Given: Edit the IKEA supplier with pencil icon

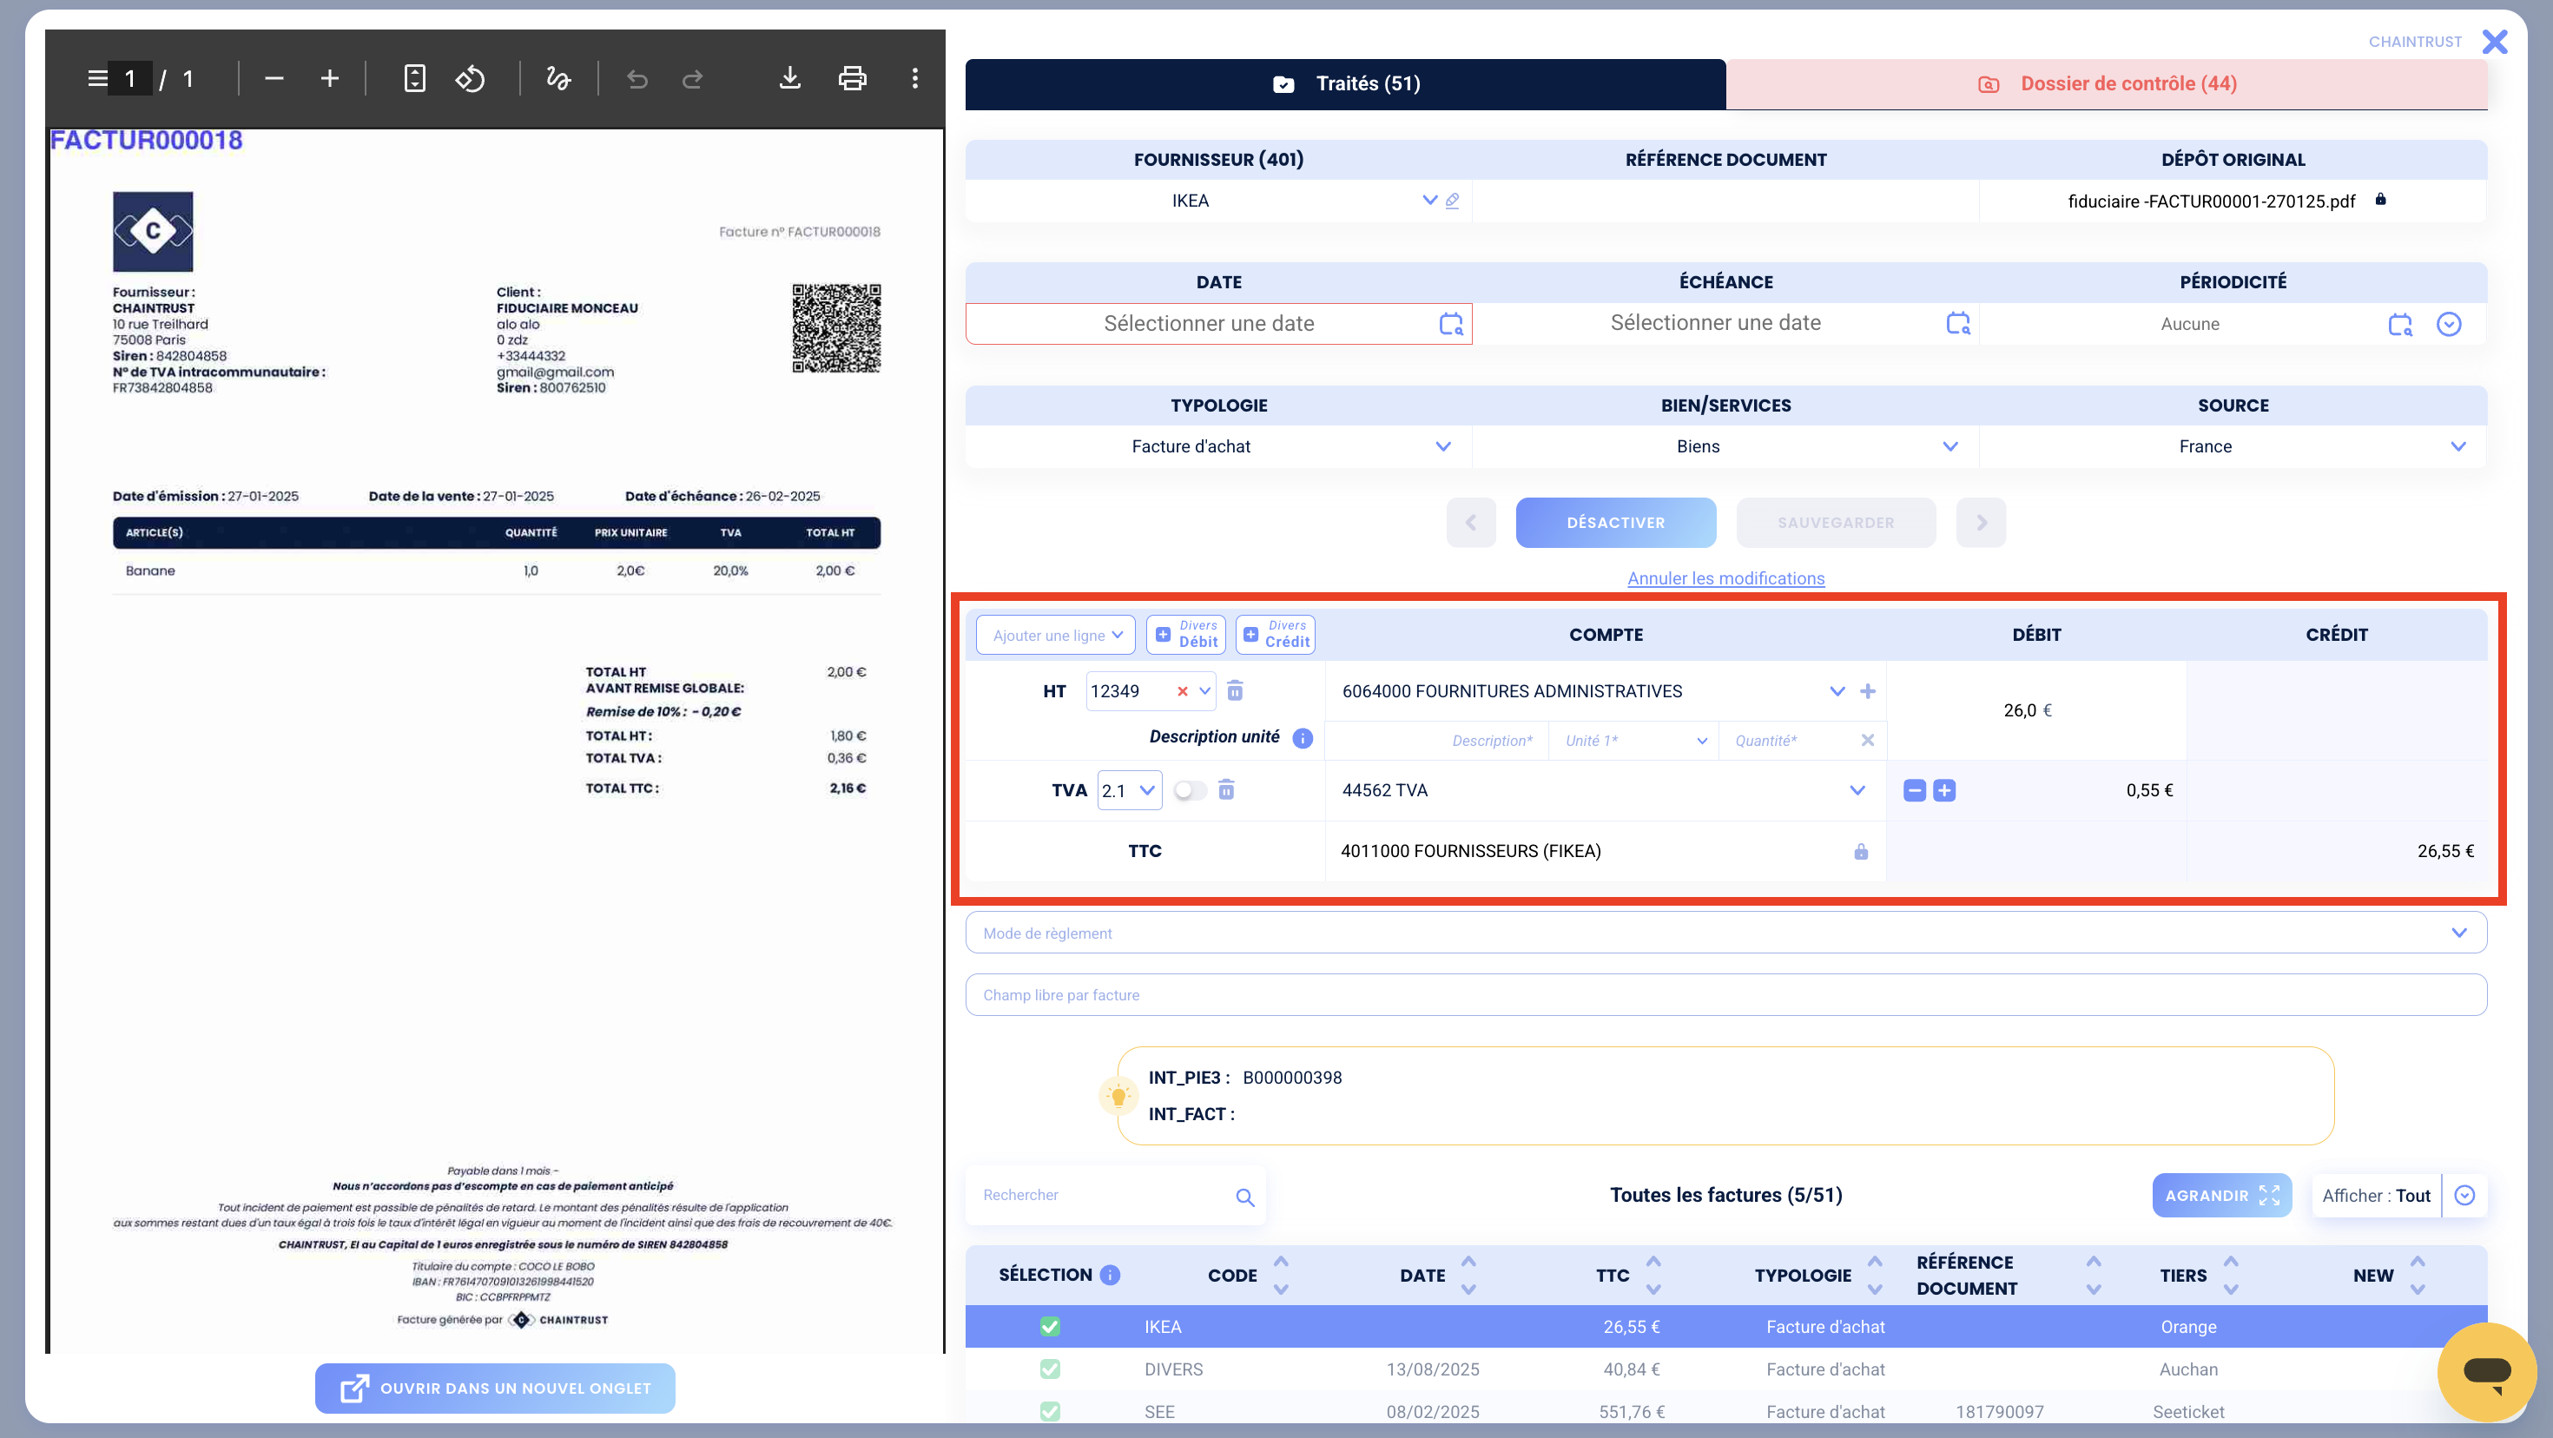Looking at the screenshot, I should [x=1453, y=201].
